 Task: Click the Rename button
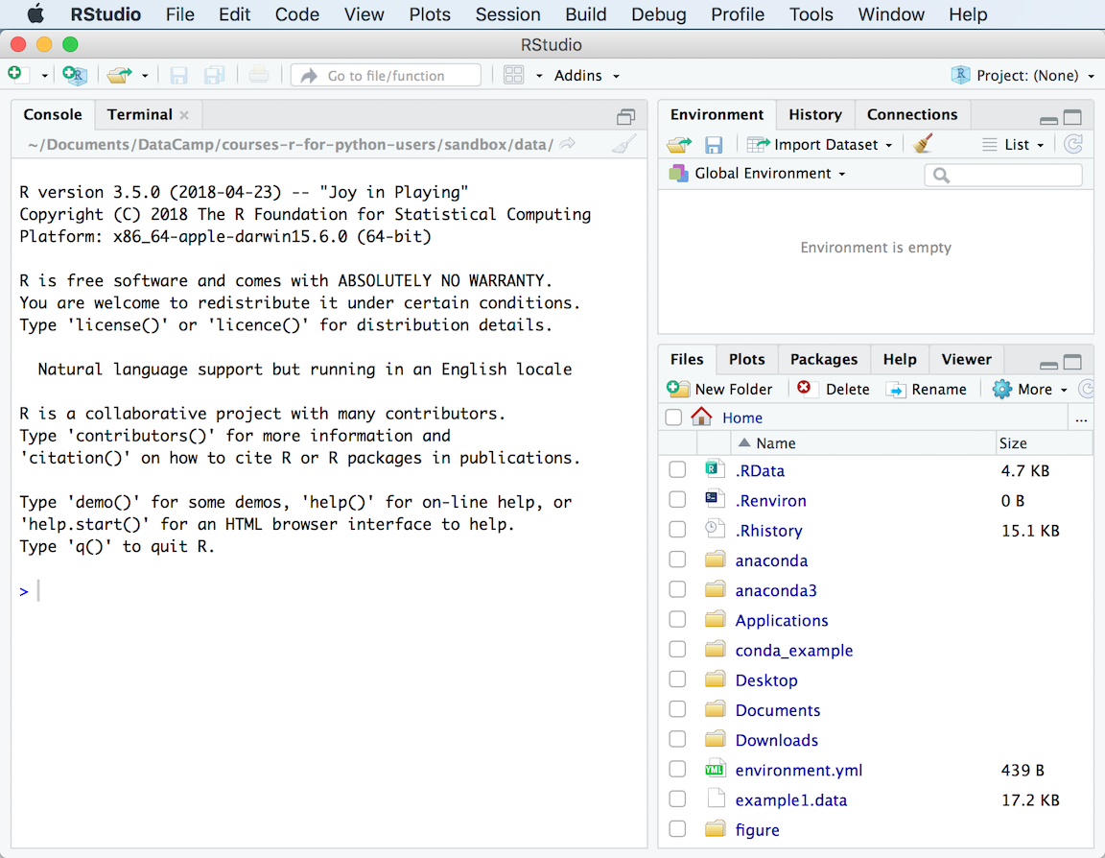926,389
